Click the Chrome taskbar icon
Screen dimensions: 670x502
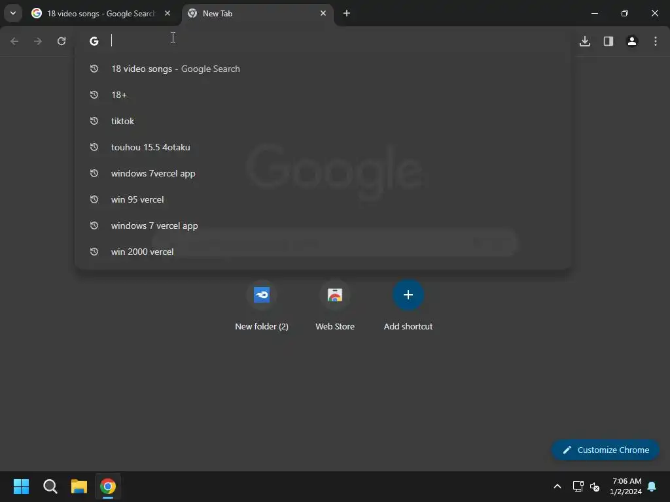point(108,486)
